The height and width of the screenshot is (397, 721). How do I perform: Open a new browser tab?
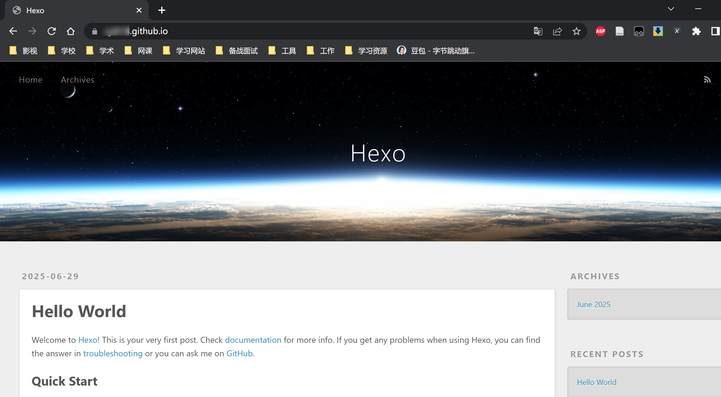coord(162,10)
